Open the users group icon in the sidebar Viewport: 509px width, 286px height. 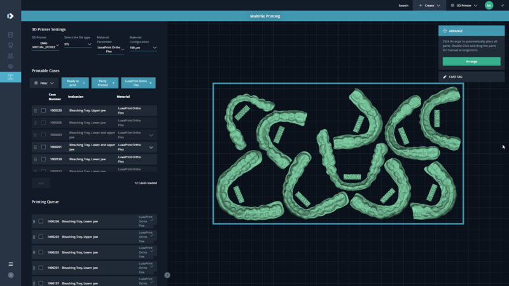10,56
